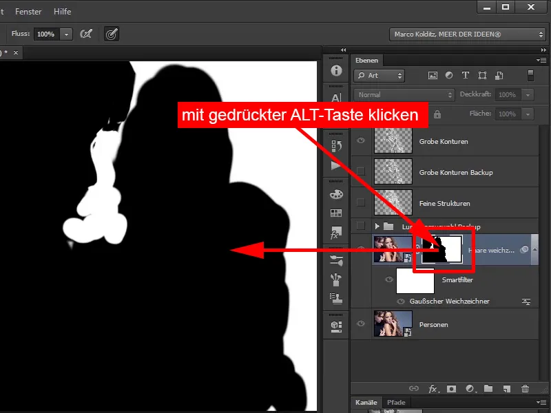The height and width of the screenshot is (413, 551).
Task: Enable the airbrush mode icon
Action: [87, 34]
